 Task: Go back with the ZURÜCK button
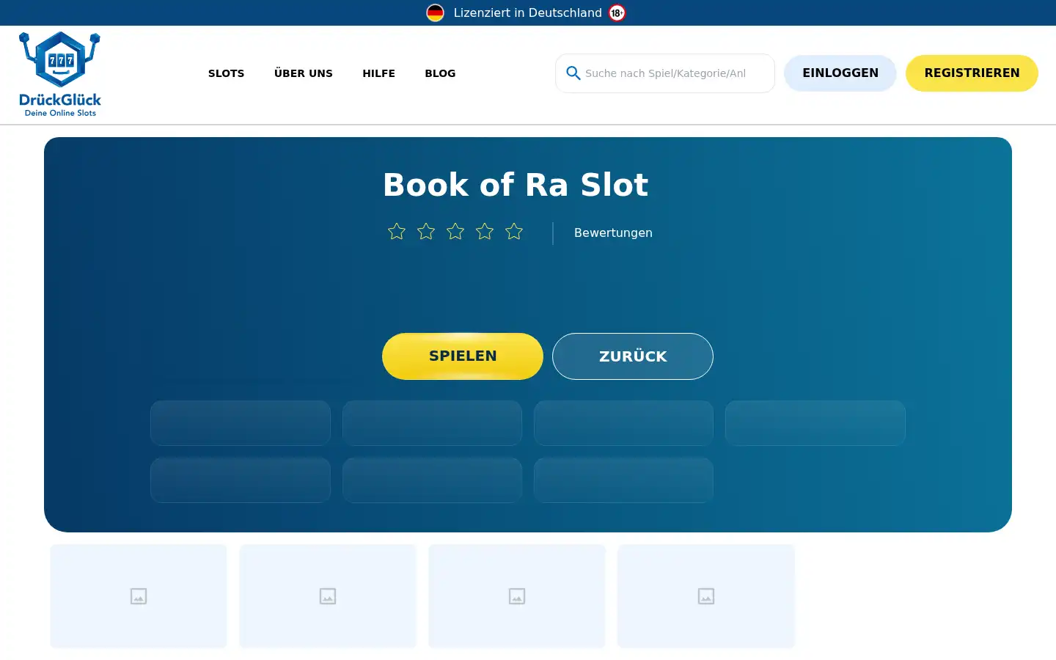[633, 356]
